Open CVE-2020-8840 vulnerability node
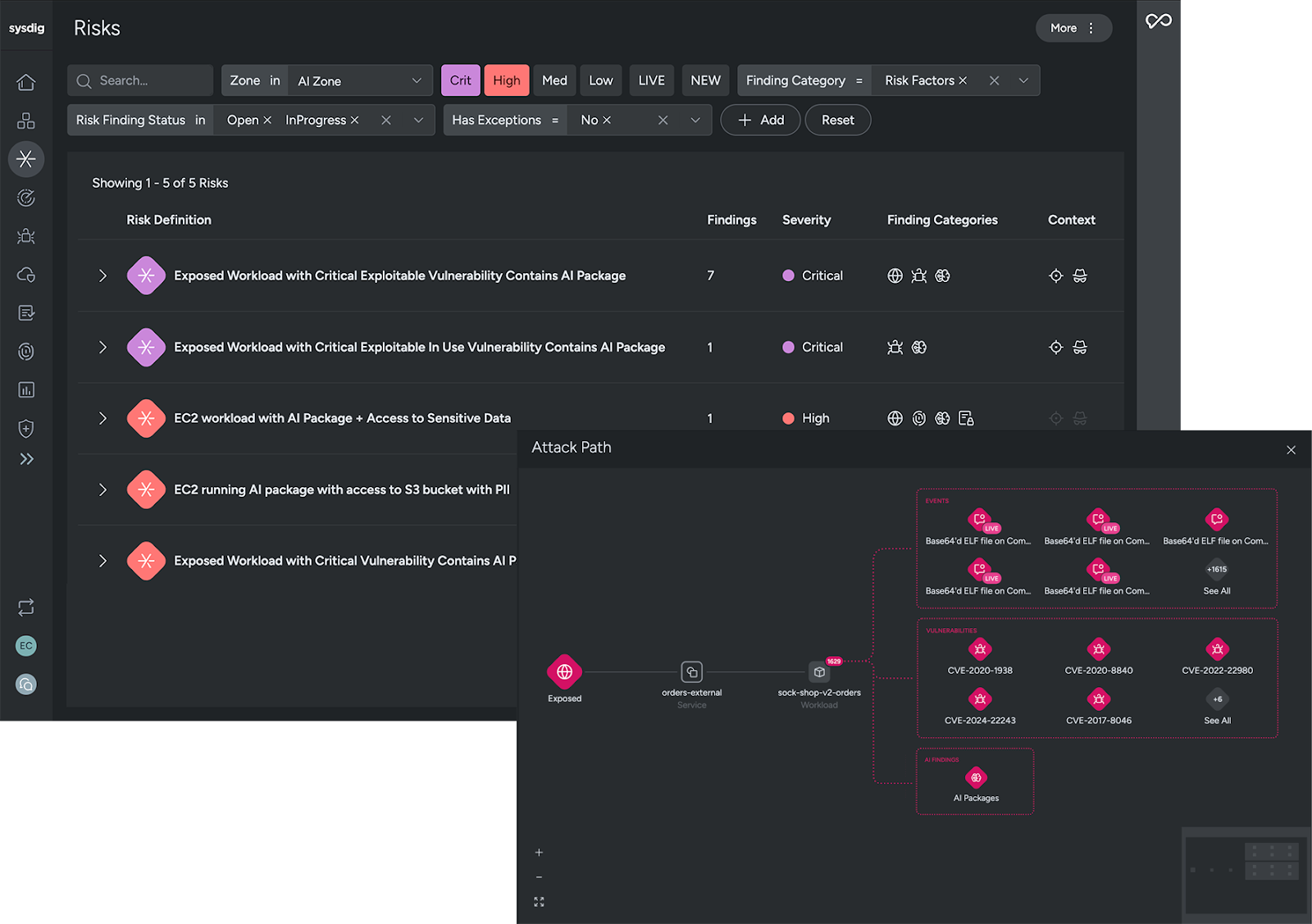 click(1099, 649)
